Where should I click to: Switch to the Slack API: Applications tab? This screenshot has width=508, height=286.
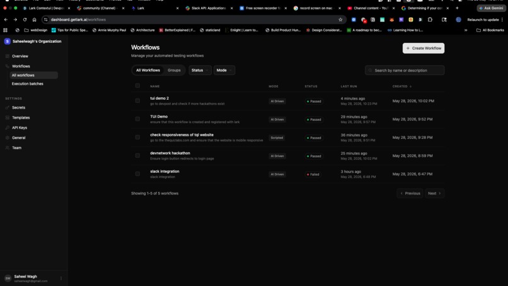coord(209,8)
